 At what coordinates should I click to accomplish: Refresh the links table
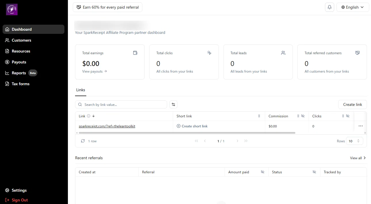click(83, 141)
